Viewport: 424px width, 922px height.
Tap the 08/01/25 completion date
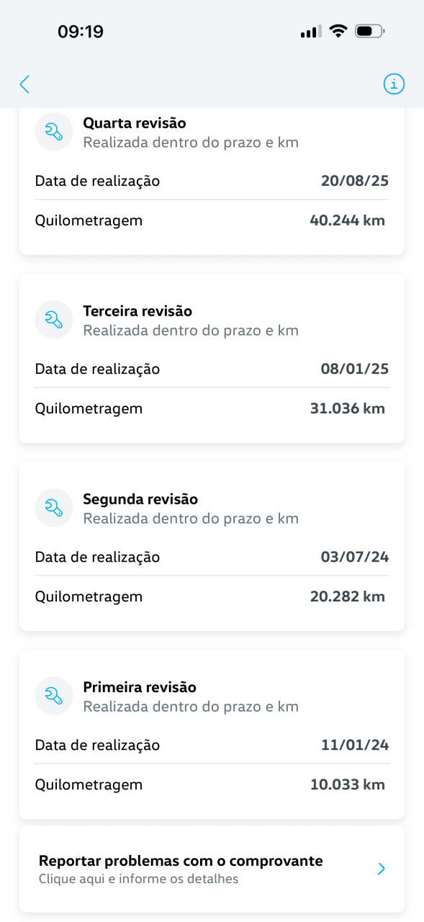tap(355, 370)
